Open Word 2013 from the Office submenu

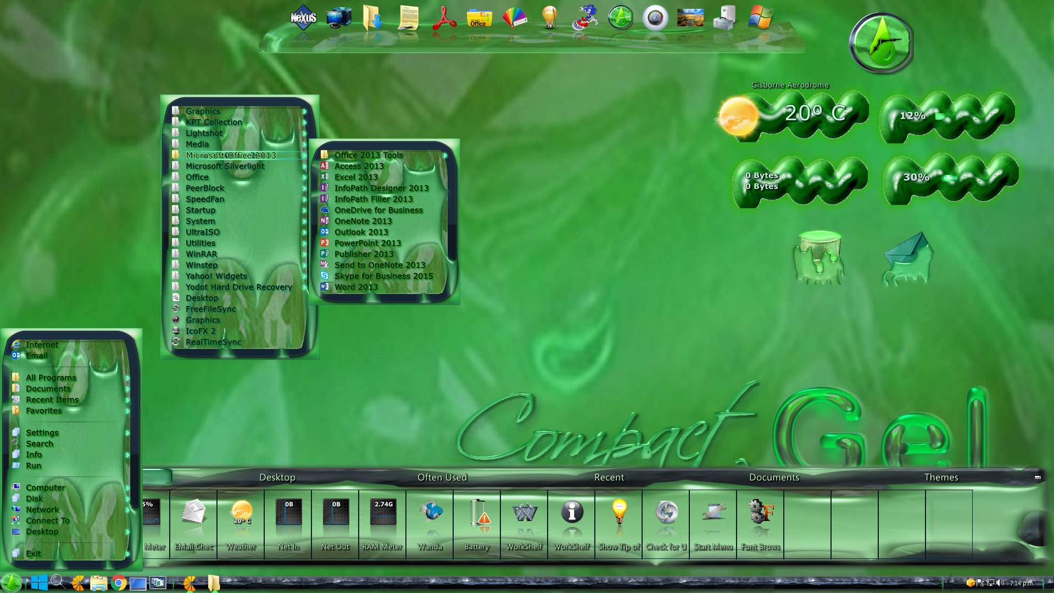click(x=356, y=287)
